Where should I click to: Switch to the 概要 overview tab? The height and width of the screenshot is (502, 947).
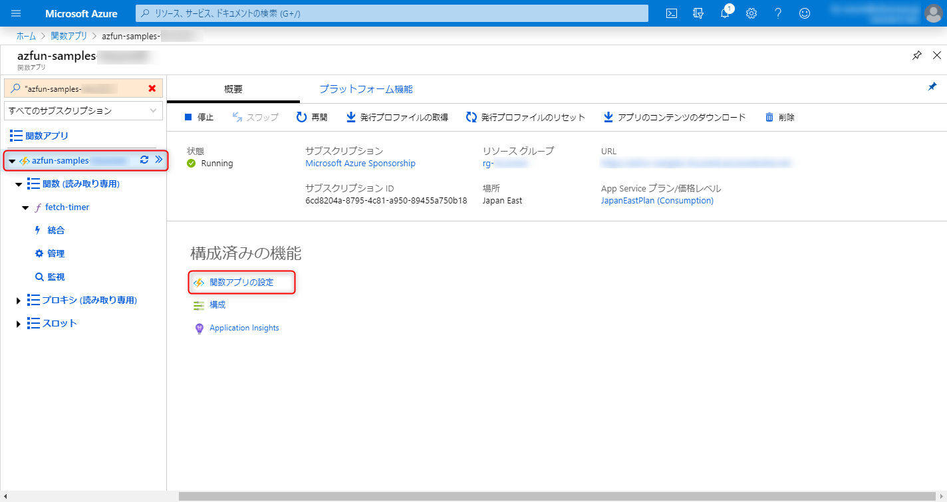(233, 89)
